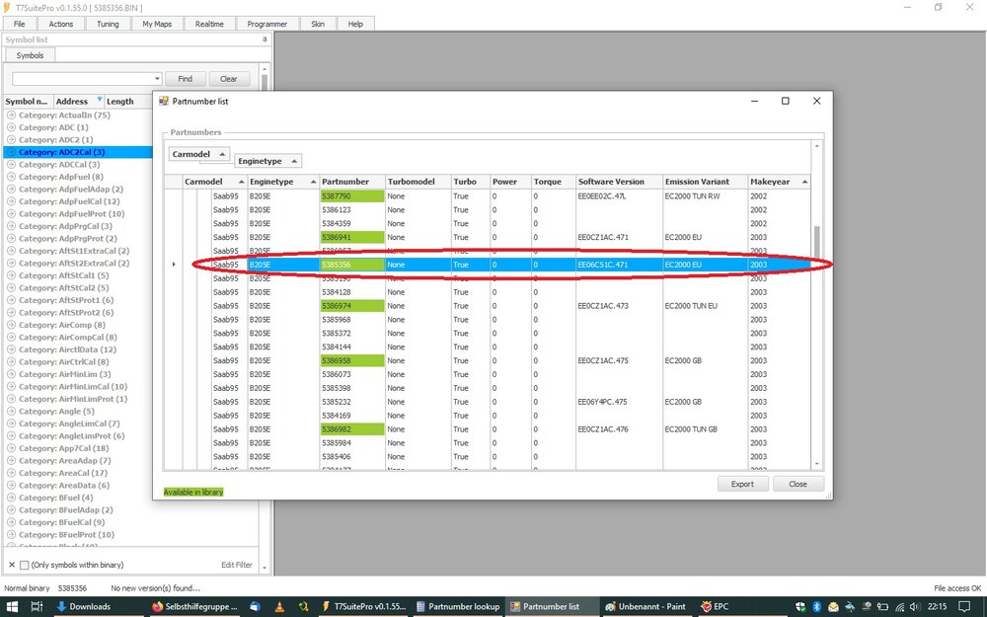
Task: Open the Enginetype grouping chip
Action: [x=268, y=161]
